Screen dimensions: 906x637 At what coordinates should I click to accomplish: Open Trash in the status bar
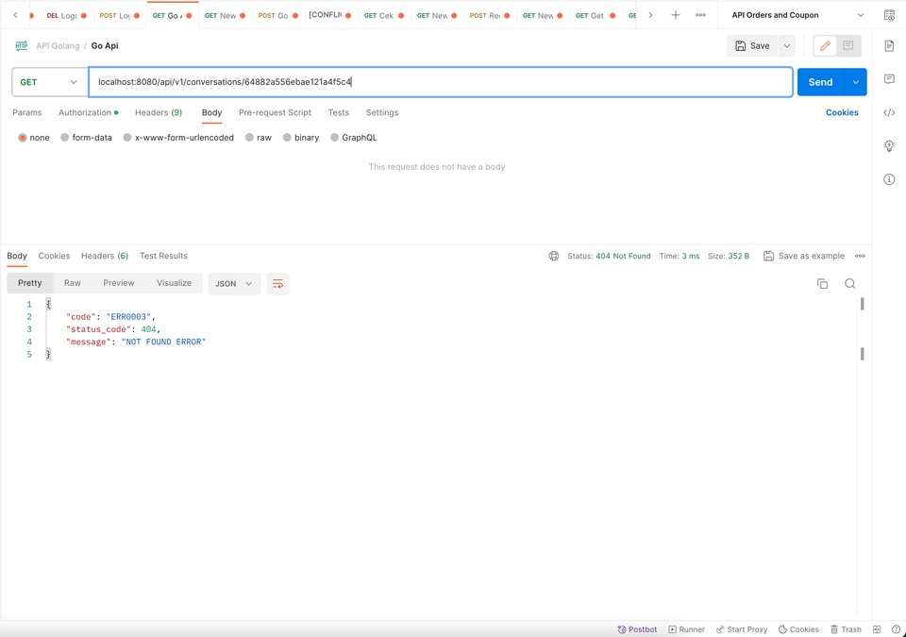(846, 629)
